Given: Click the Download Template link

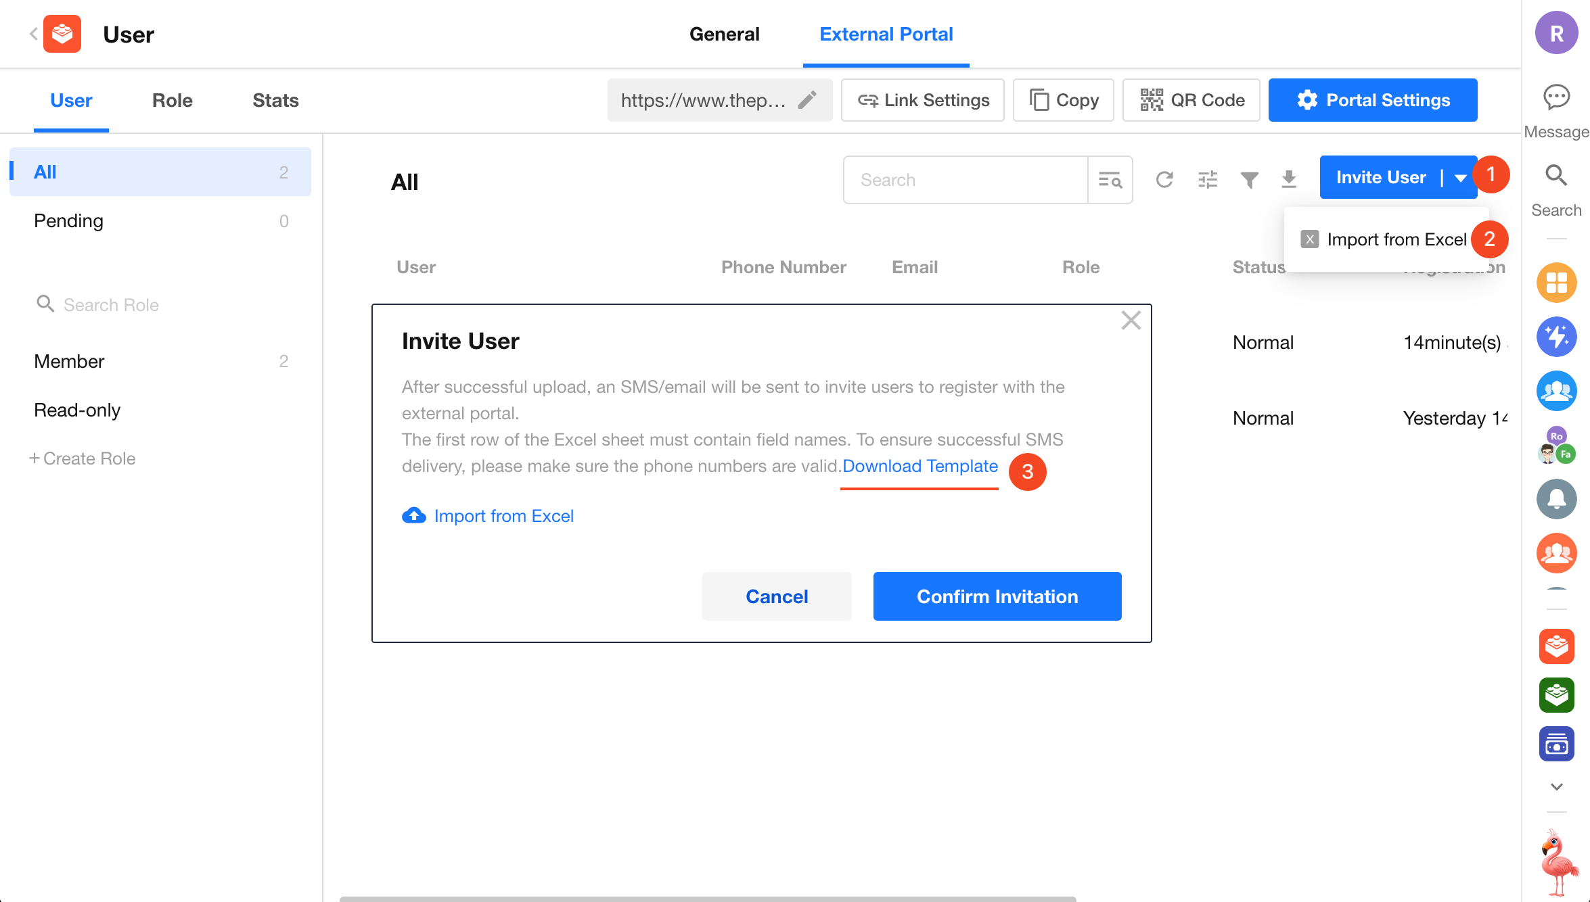Looking at the screenshot, I should [919, 466].
